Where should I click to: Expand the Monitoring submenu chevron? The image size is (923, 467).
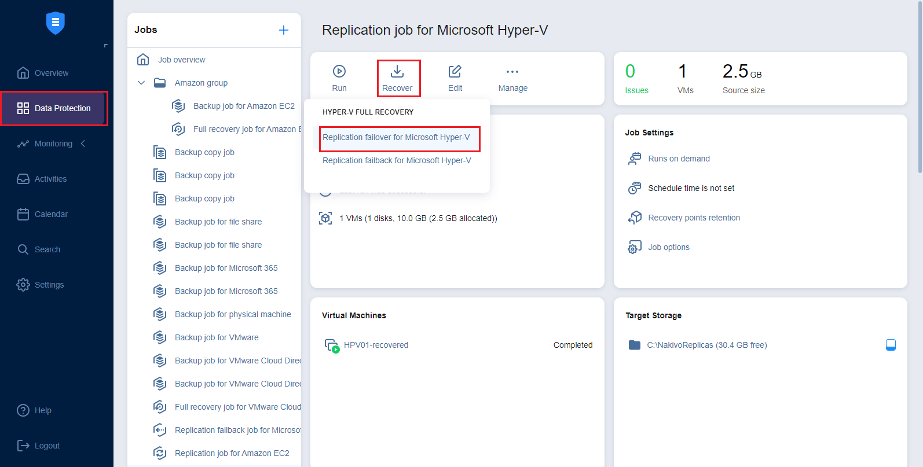point(83,144)
